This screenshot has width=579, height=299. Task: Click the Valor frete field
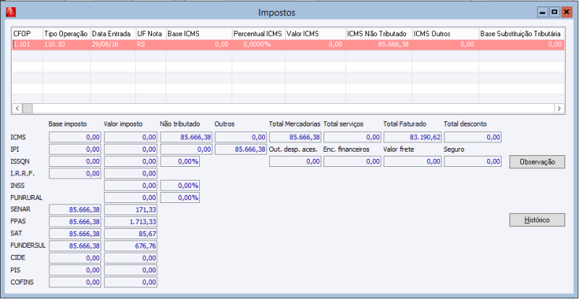click(413, 162)
